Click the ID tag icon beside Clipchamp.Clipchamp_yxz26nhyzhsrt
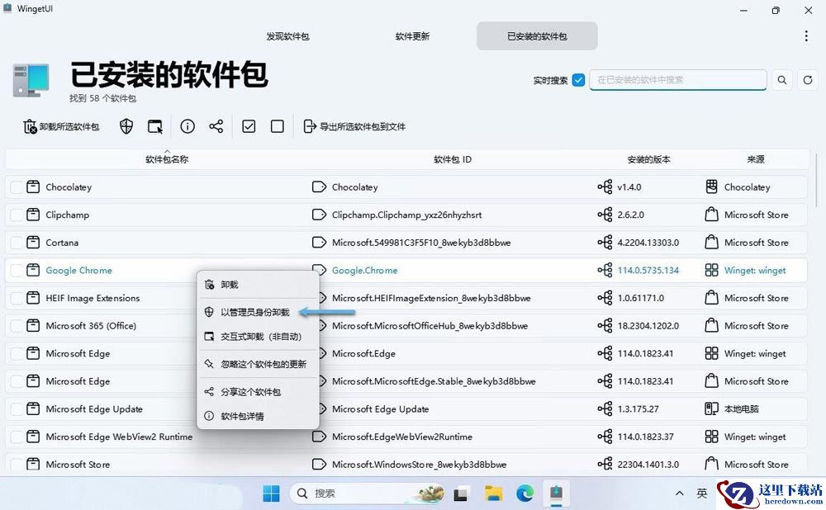 point(319,215)
